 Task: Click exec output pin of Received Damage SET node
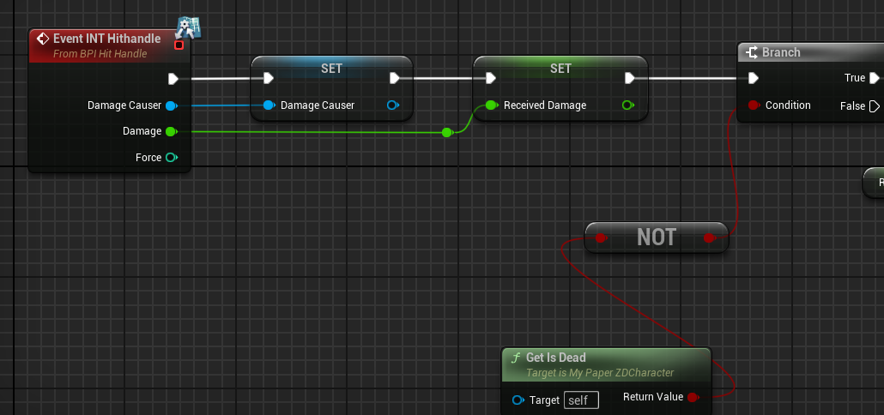pos(630,78)
